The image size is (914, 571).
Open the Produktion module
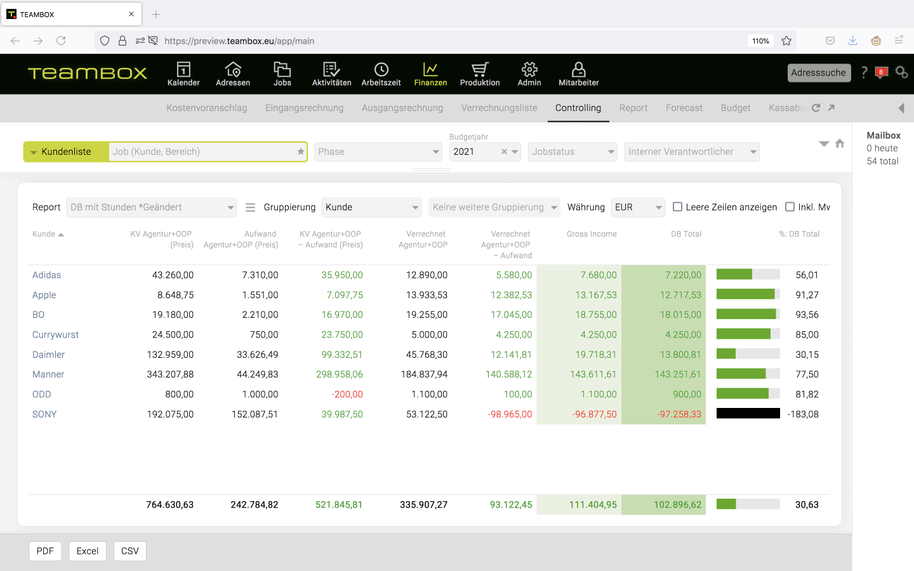[x=479, y=74]
